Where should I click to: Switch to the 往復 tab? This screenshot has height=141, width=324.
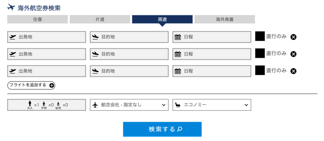[37, 19]
